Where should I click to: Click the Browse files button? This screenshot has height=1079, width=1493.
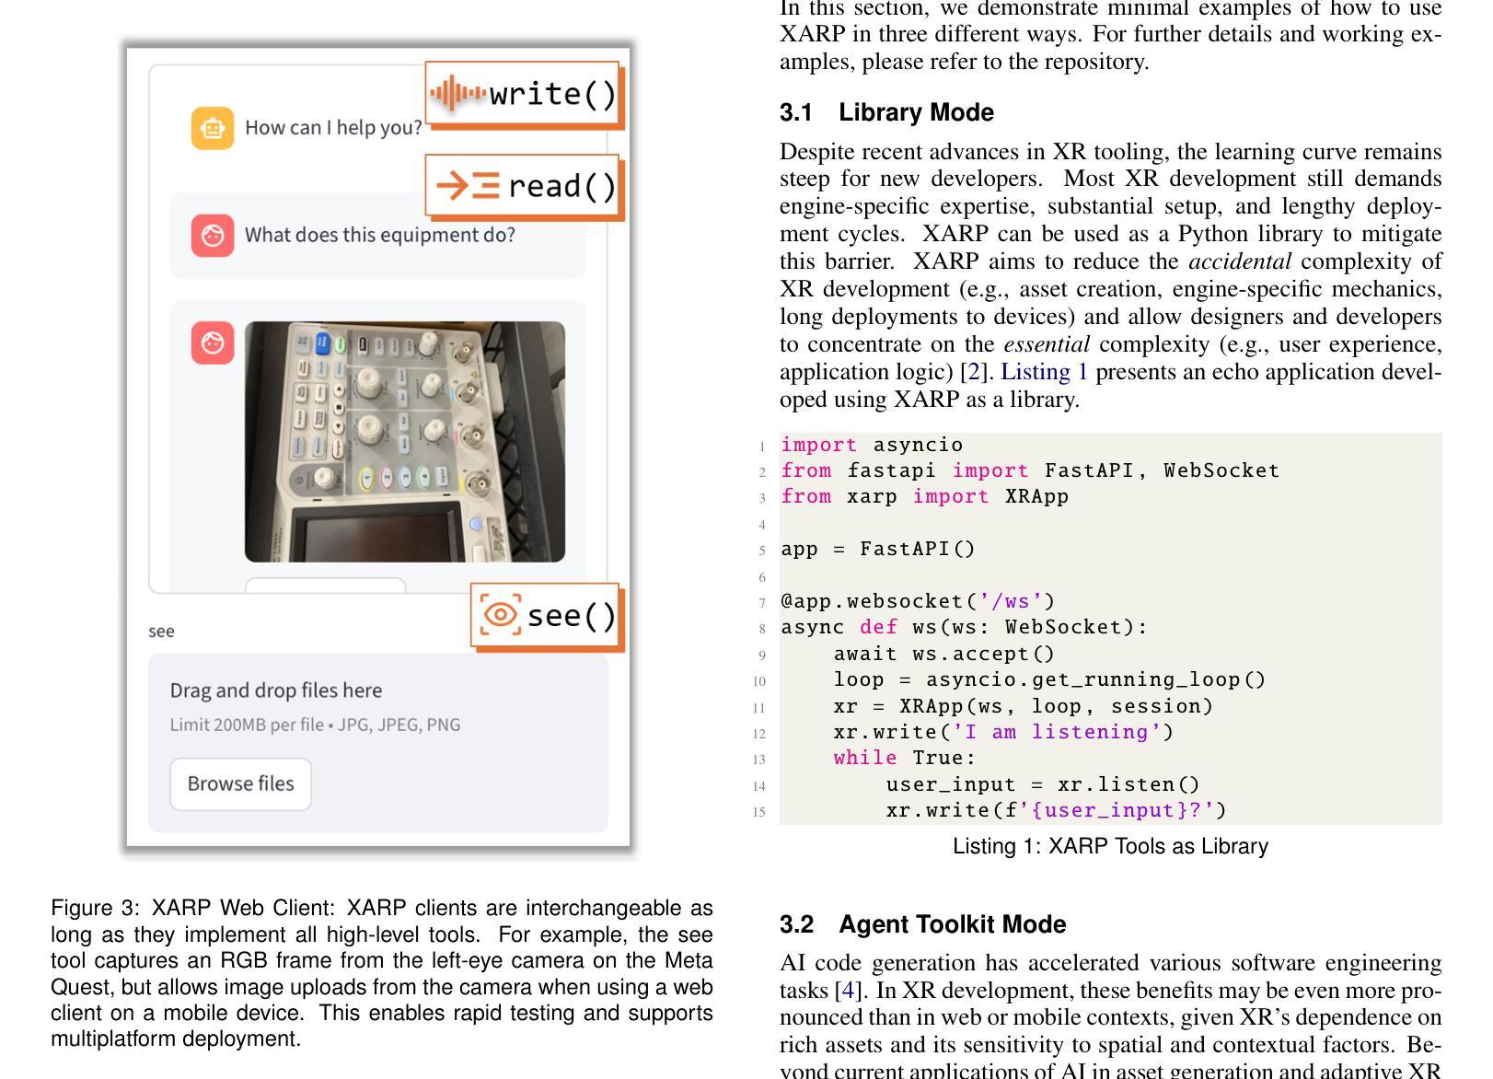(x=241, y=784)
